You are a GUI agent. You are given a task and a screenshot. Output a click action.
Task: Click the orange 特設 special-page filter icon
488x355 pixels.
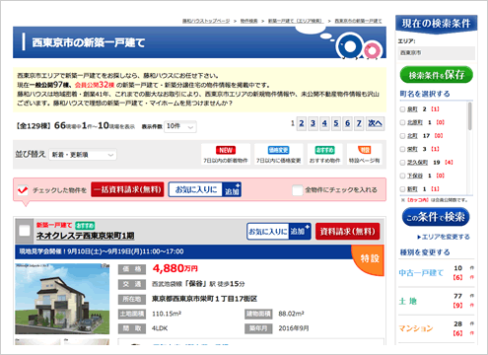365,150
